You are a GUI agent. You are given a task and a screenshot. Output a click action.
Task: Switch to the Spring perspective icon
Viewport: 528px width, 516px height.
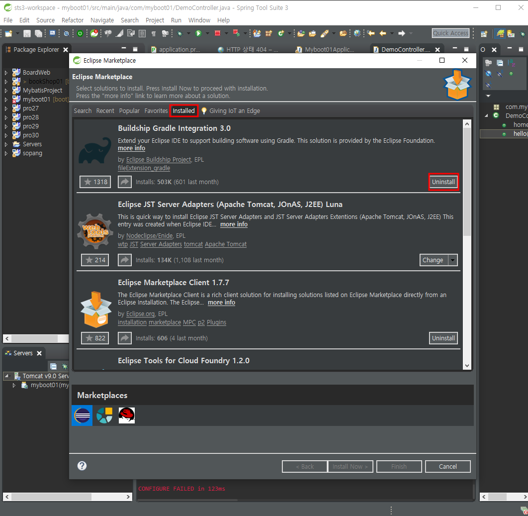click(500, 34)
